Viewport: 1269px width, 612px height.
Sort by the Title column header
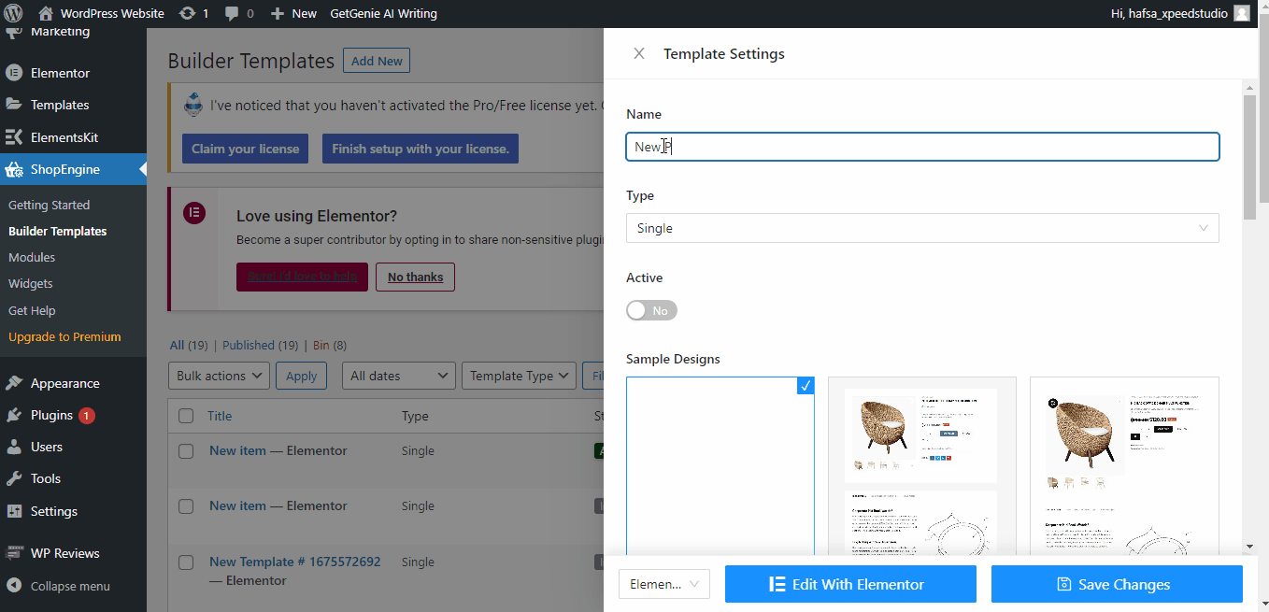point(220,416)
